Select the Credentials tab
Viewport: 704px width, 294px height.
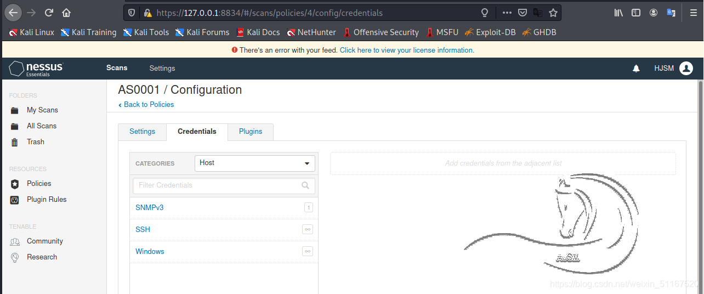(197, 132)
